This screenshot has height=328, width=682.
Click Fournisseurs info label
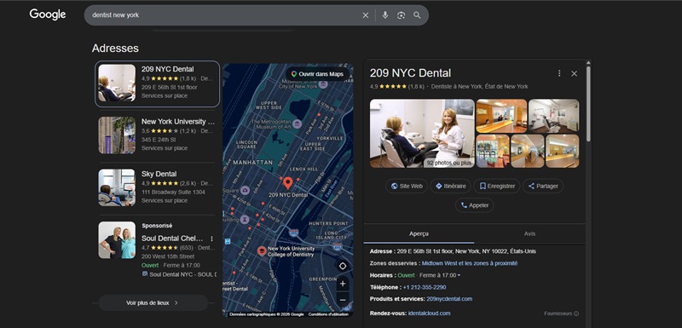click(561, 314)
